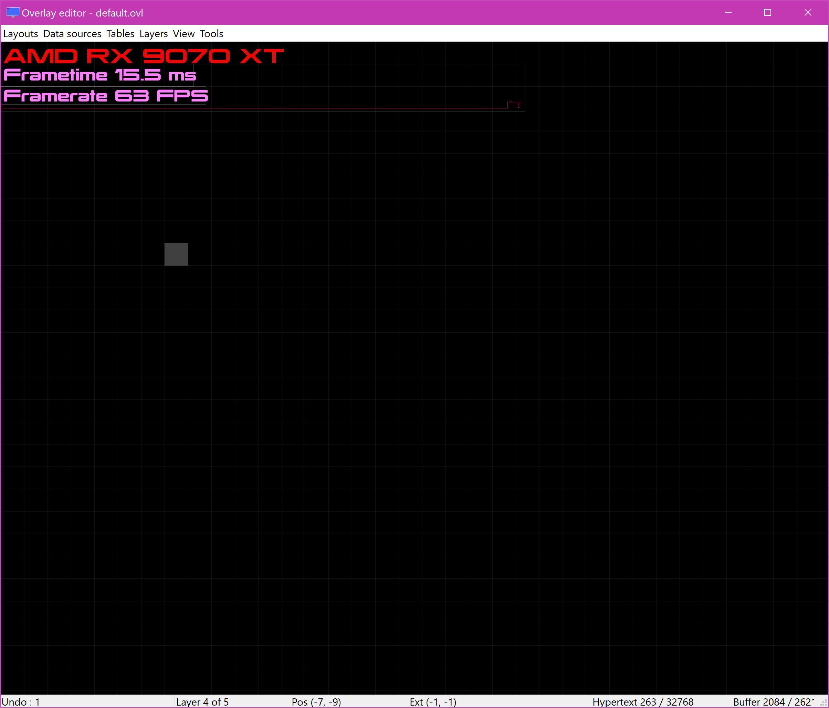The image size is (829, 708).
Task: Open the Tables menu
Action: click(x=120, y=34)
